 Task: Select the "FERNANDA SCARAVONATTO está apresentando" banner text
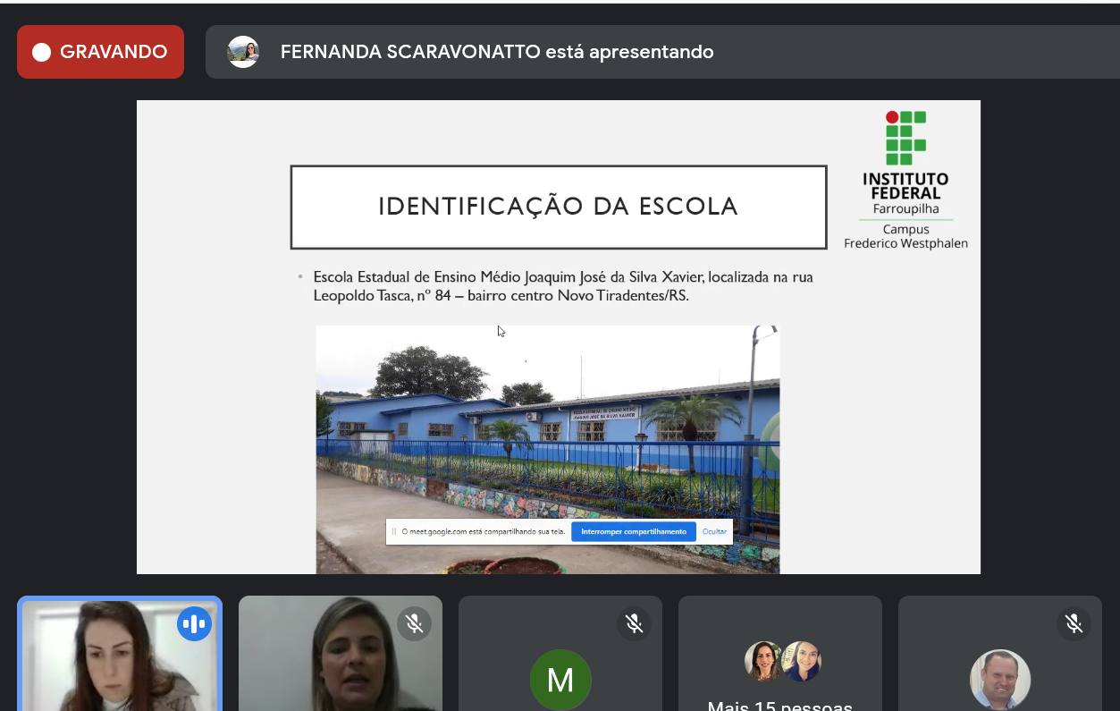[496, 52]
